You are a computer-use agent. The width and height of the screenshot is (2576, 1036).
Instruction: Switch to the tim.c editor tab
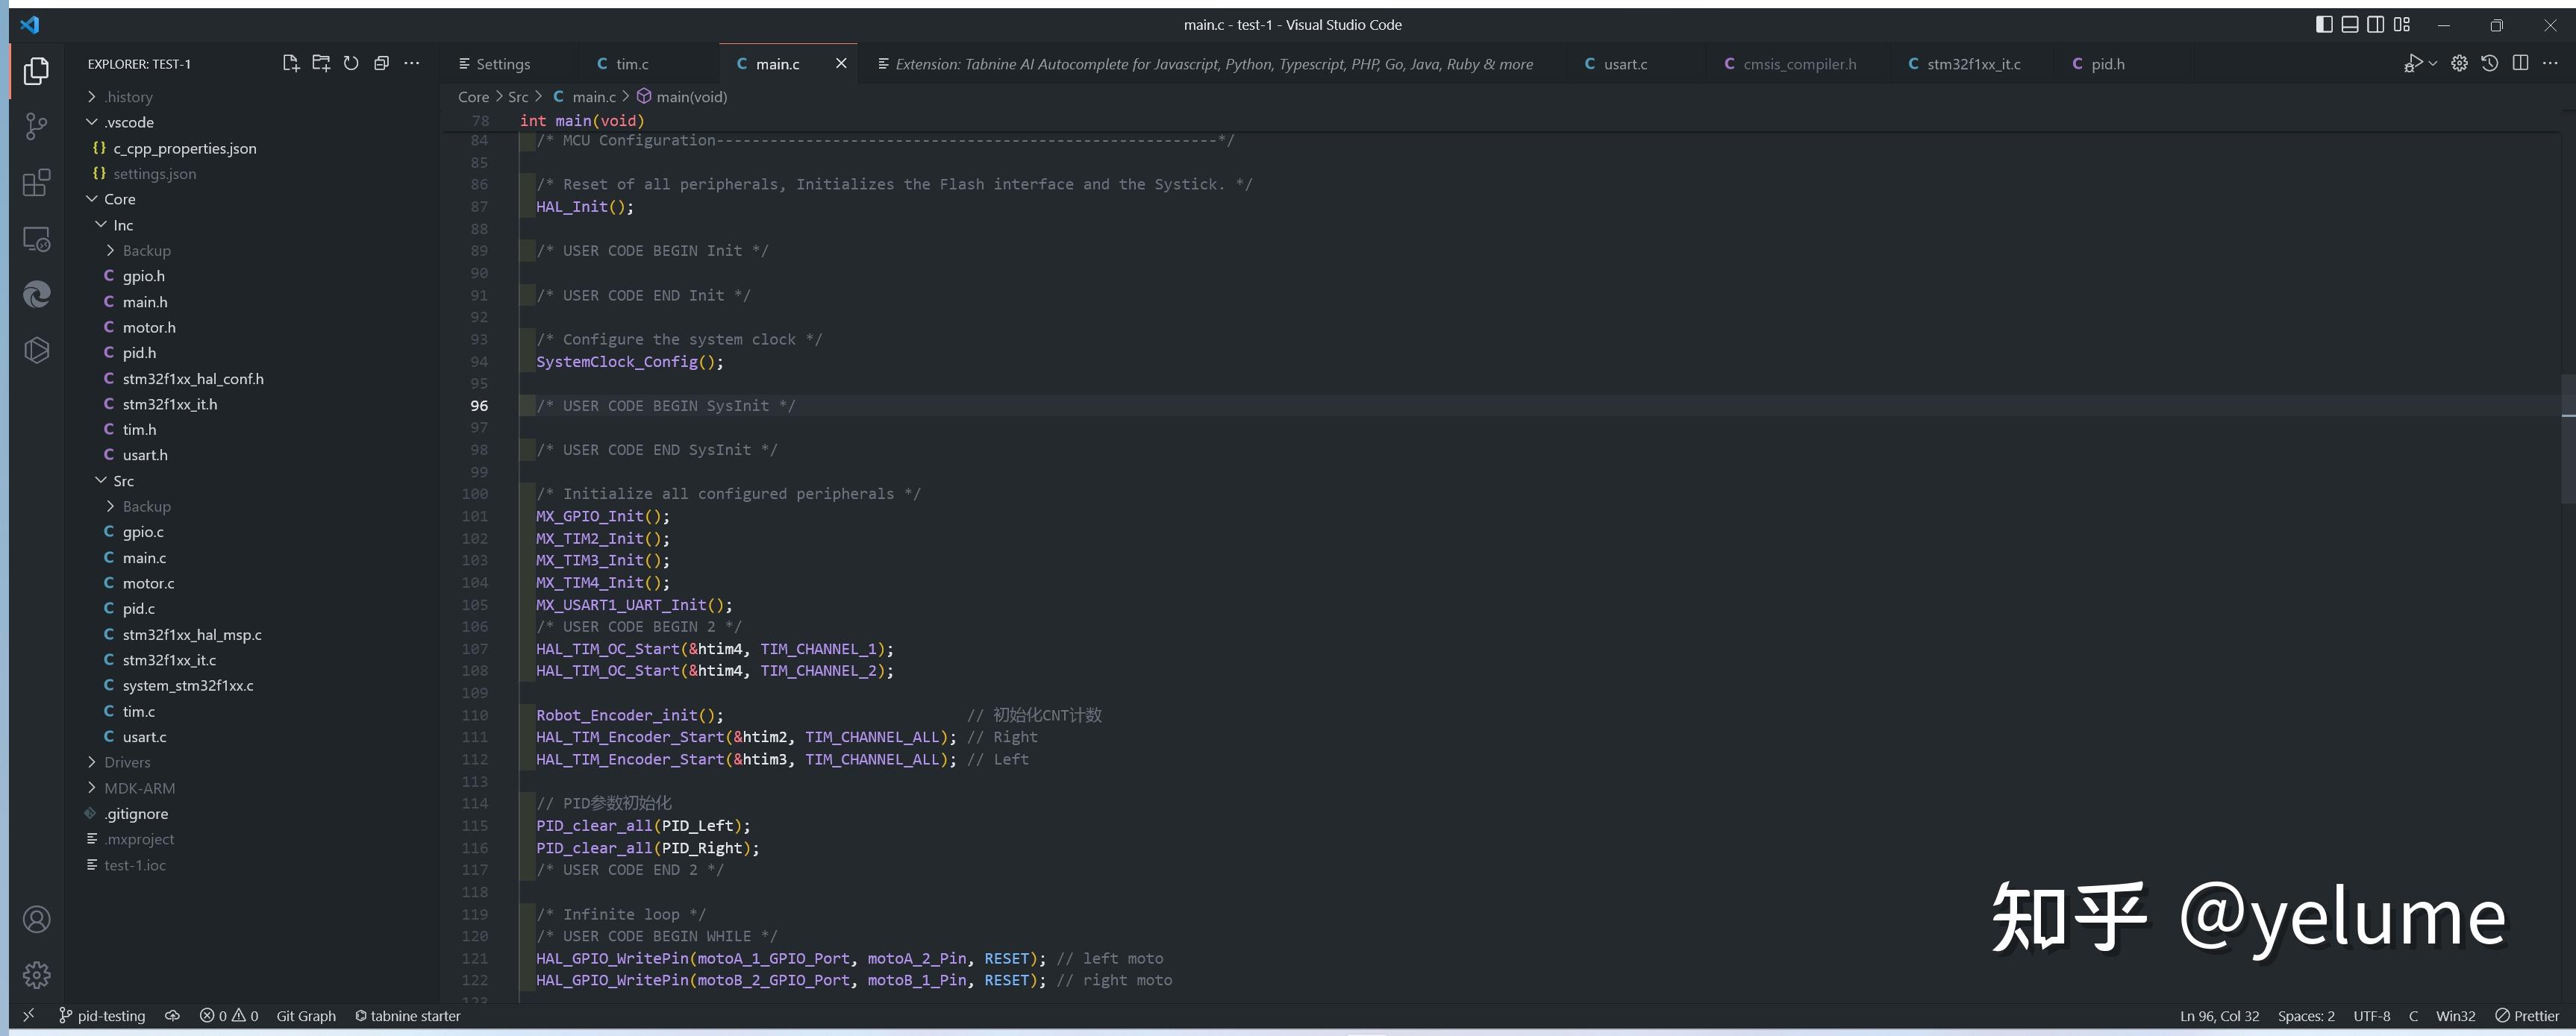628,63
